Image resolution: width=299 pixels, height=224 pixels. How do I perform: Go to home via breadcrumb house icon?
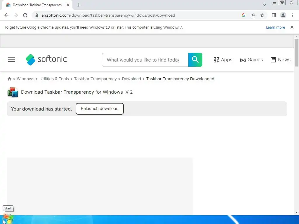(9, 79)
